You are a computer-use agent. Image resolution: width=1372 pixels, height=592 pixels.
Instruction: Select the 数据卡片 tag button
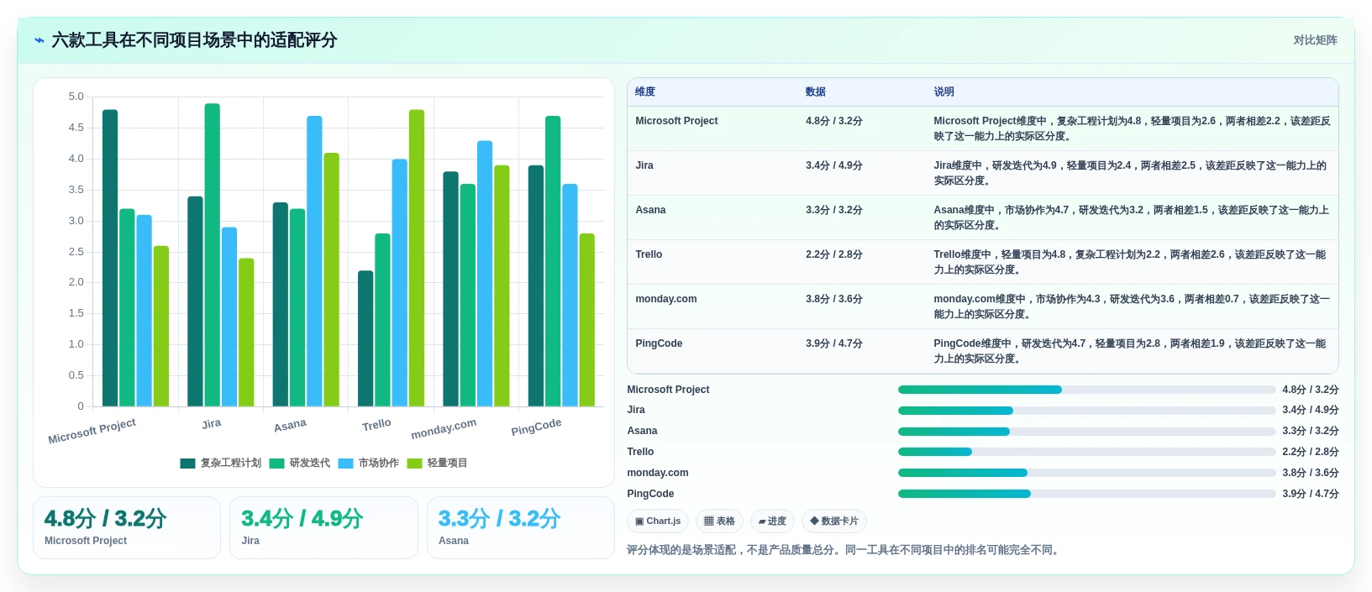(833, 521)
